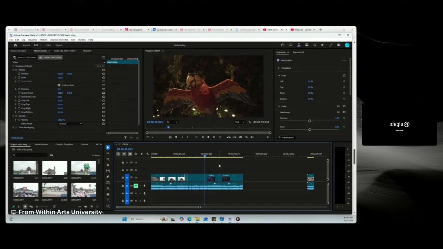
Task: Select the Type tool
Action: 108,200
